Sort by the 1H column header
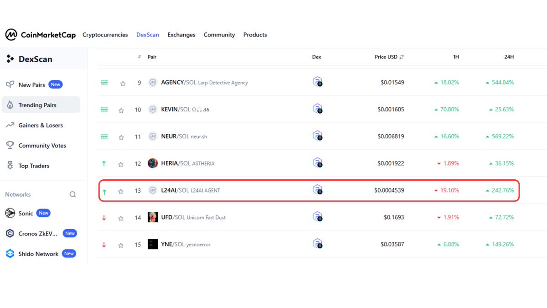547x308 pixels. (456, 57)
